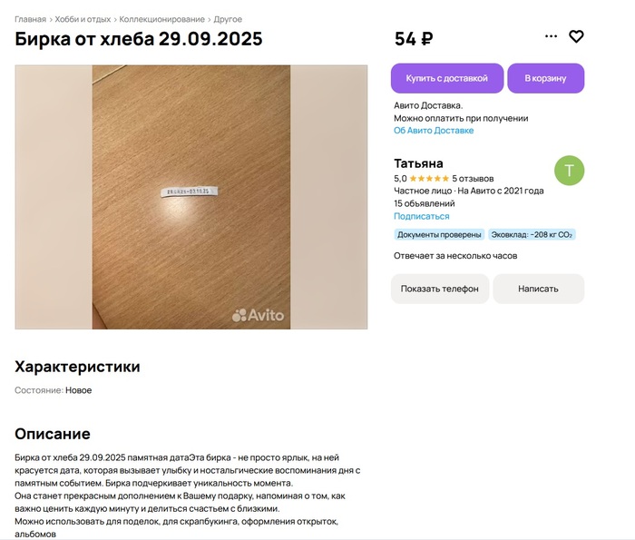The width and height of the screenshot is (635, 540).
Task: Click Подписаться to follow seller
Action: (x=421, y=217)
